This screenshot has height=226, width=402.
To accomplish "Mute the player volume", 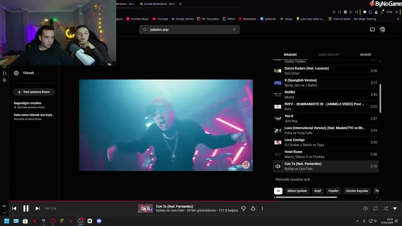I will point(366,208).
